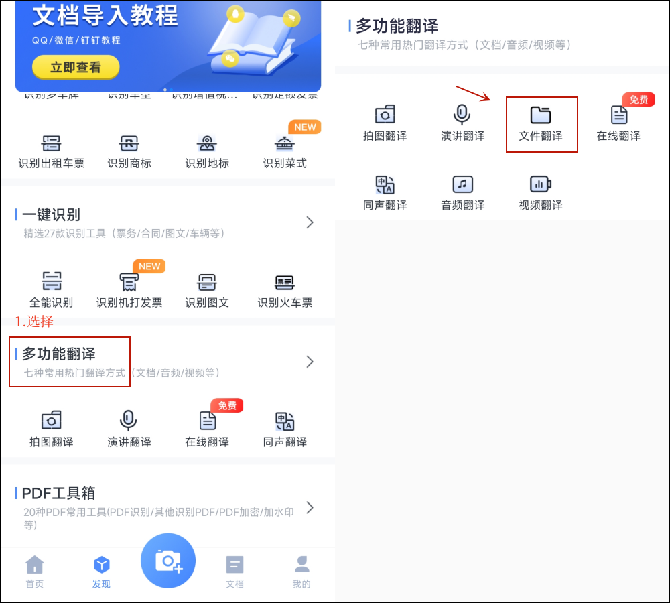Go to the 文档 documents tab

234,572
